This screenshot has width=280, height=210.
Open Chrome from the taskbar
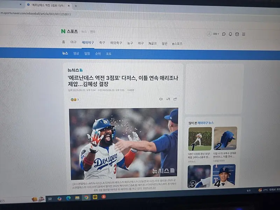(86, 197)
